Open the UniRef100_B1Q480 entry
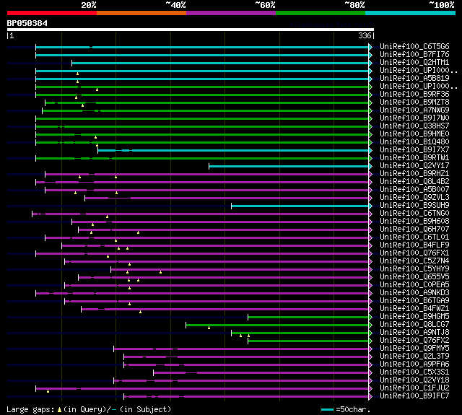The image size is (462, 415). coord(414,142)
